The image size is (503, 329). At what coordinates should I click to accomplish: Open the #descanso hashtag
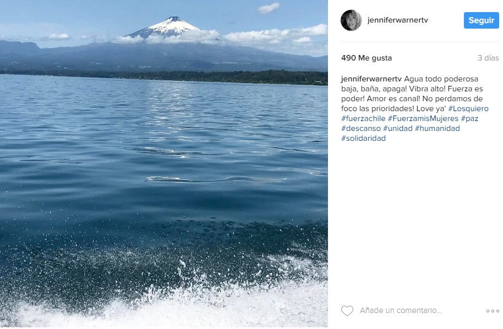coord(360,129)
